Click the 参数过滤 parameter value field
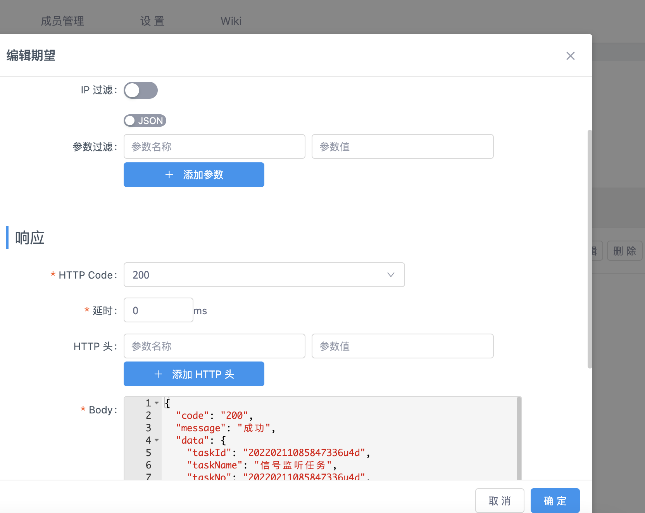Screen dimensions: 645x513 [402, 146]
